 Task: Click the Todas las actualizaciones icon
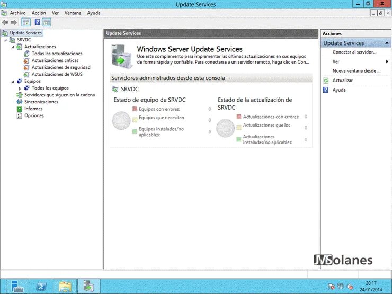pyautogui.click(x=26, y=54)
